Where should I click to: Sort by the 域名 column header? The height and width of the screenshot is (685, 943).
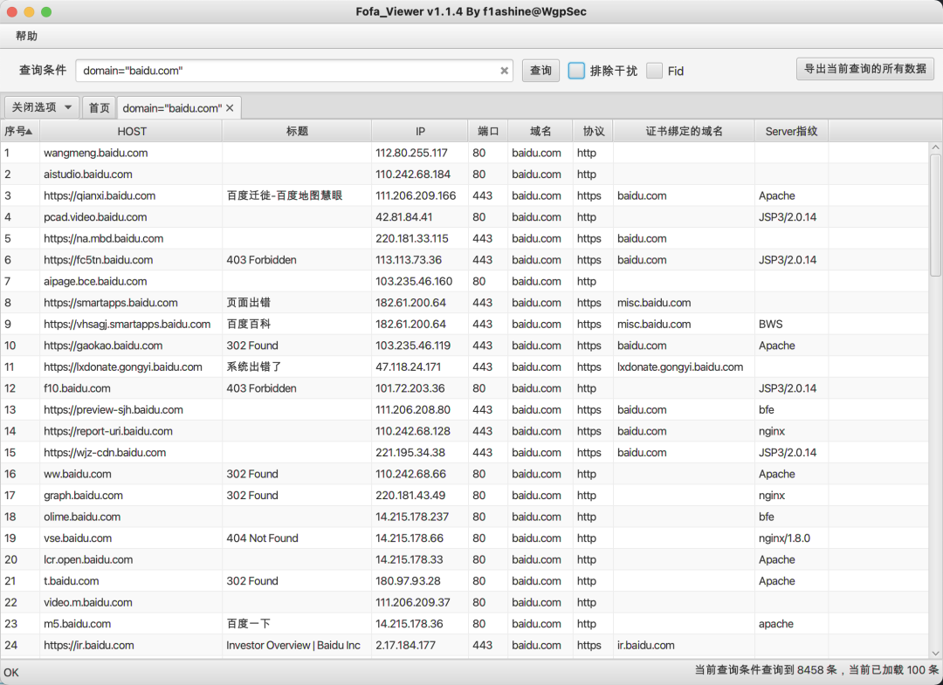[540, 131]
